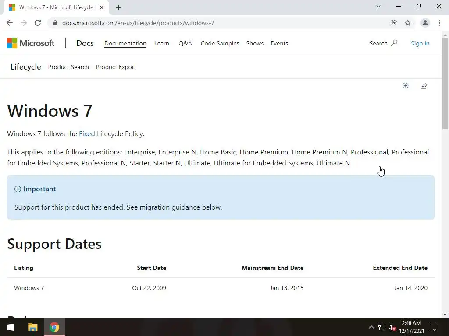Show hidden system tray icons

371,327
